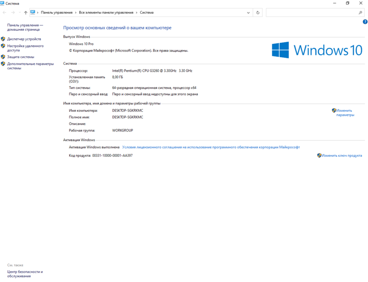The width and height of the screenshot is (368, 282).
Task: Click Изменить параметры link
Action: (345, 113)
